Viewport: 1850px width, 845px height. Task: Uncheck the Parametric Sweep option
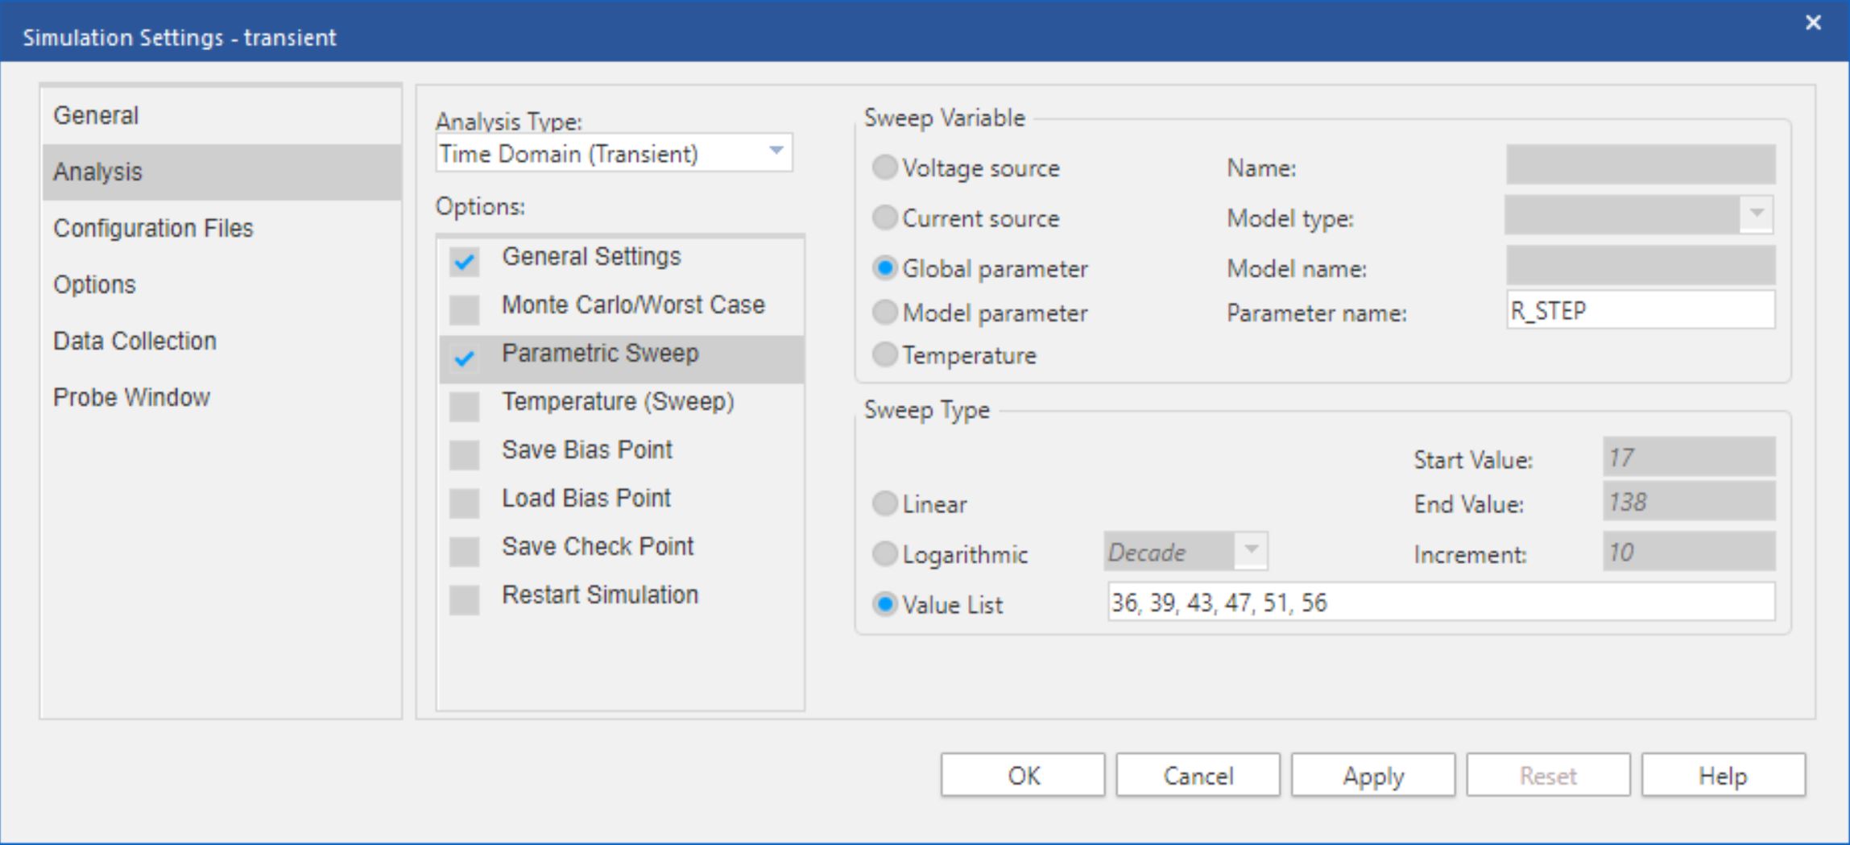tap(465, 358)
